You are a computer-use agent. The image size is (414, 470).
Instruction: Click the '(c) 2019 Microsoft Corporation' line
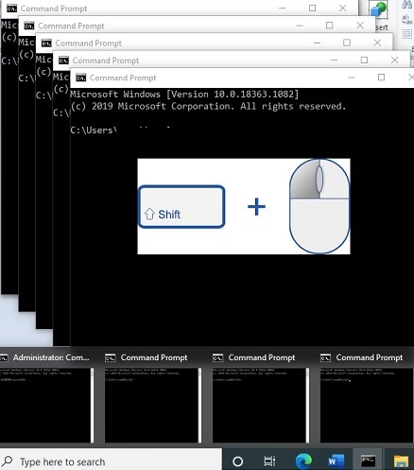click(x=208, y=106)
